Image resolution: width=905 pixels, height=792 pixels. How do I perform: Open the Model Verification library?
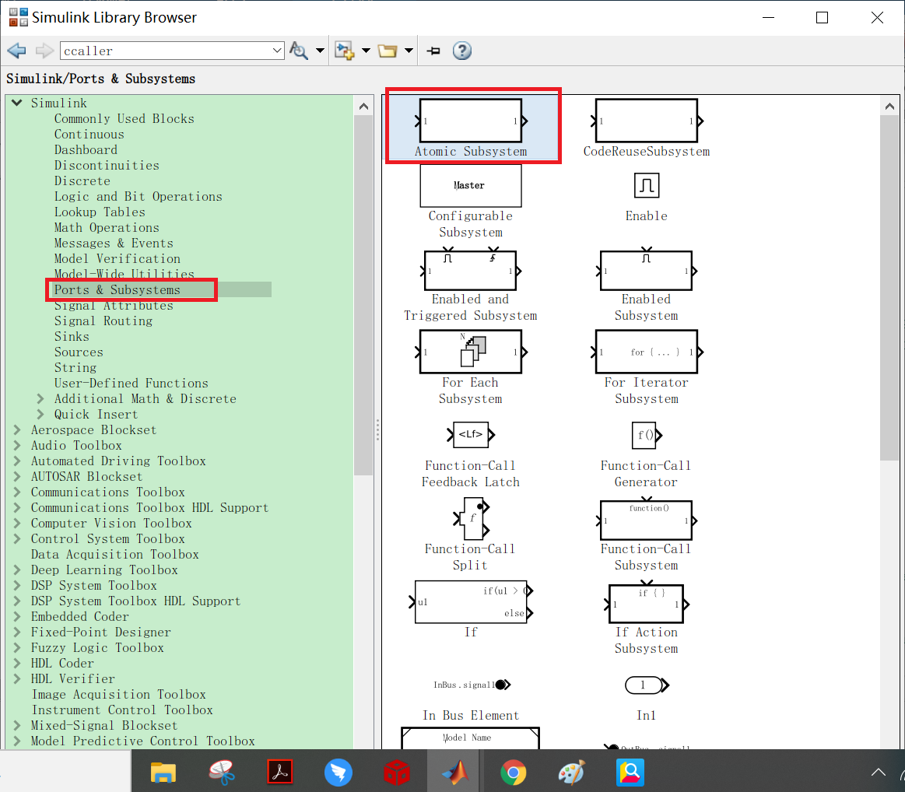coord(118,258)
